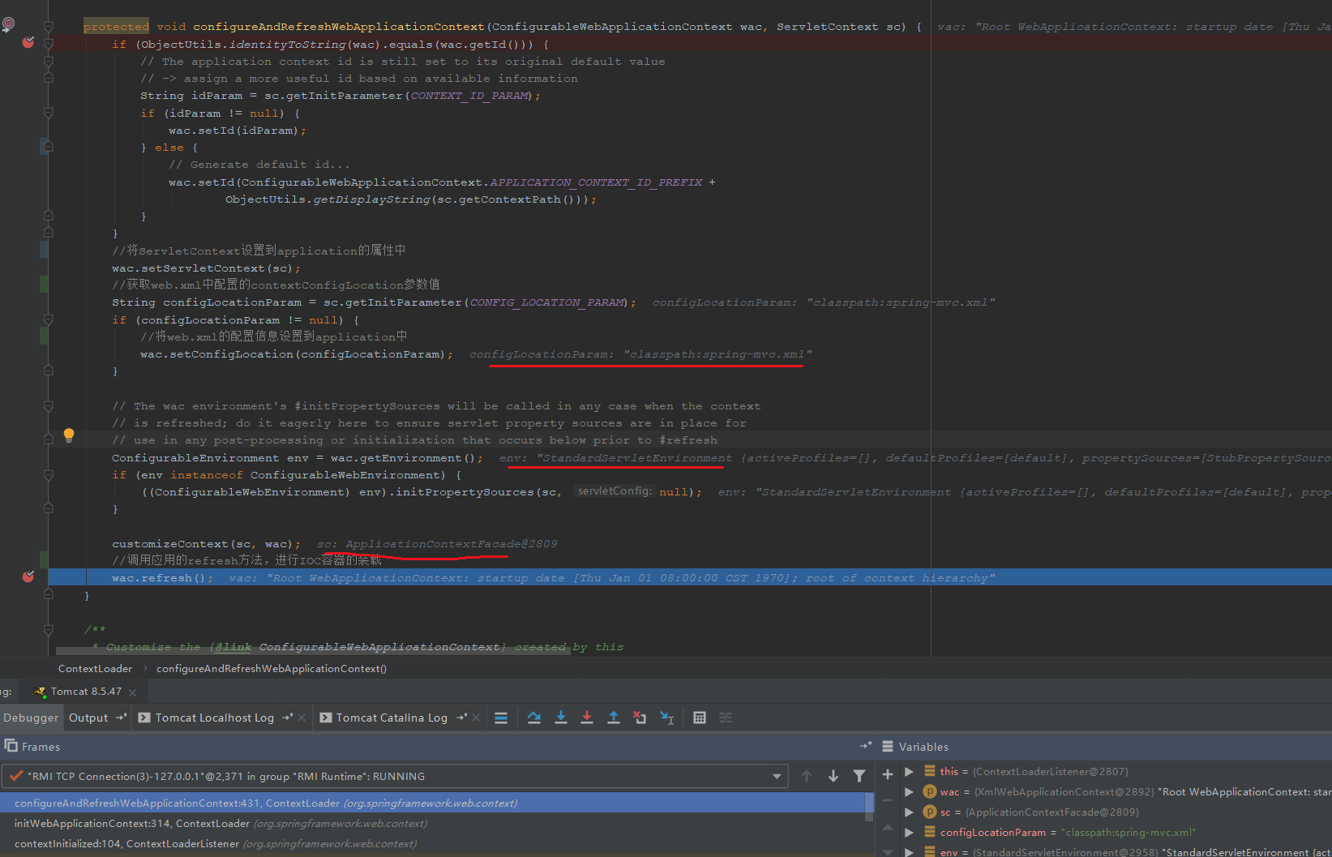Open the RMI TCP Connection thread dropdown

click(776, 777)
